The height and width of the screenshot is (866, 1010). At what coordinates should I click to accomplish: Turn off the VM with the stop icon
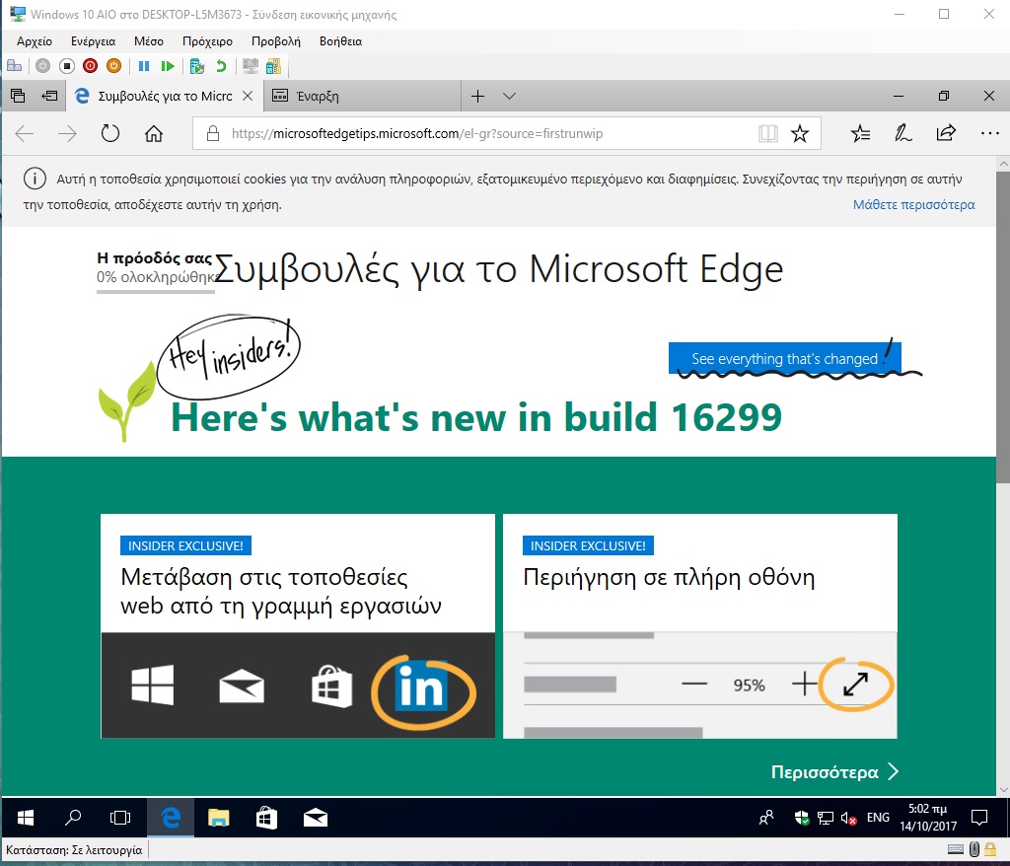[66, 66]
